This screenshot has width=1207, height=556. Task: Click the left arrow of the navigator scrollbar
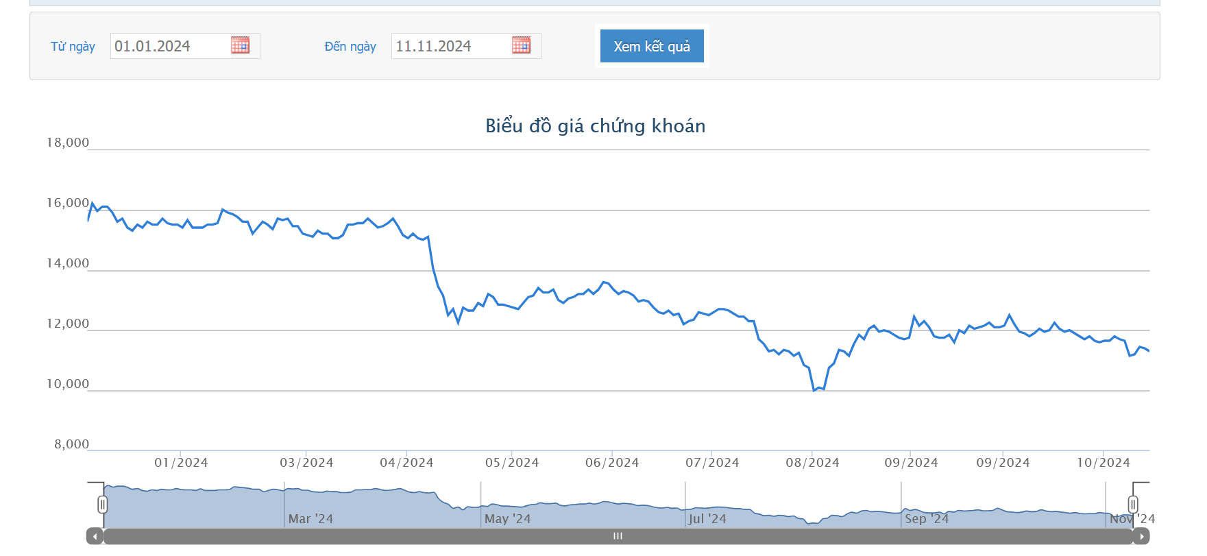pyautogui.click(x=95, y=536)
